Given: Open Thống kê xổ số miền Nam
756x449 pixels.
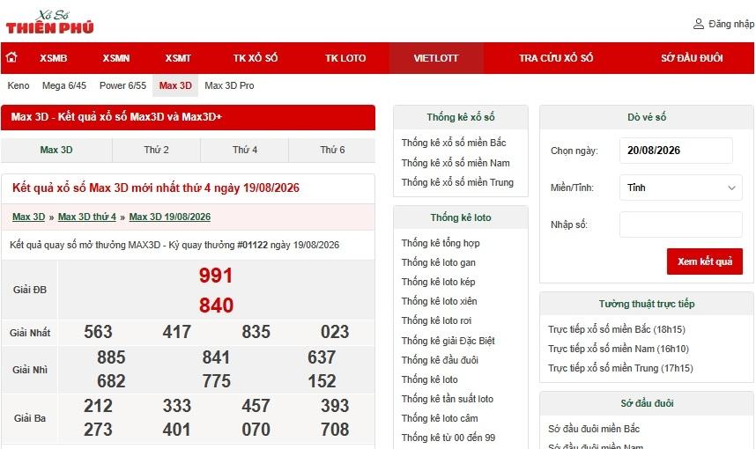Looking at the screenshot, I should coord(456,163).
